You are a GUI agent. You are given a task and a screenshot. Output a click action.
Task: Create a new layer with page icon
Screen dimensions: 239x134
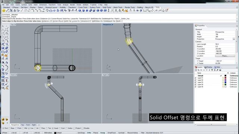click(196, 70)
